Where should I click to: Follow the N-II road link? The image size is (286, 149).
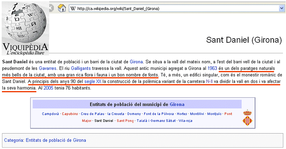point(209,81)
